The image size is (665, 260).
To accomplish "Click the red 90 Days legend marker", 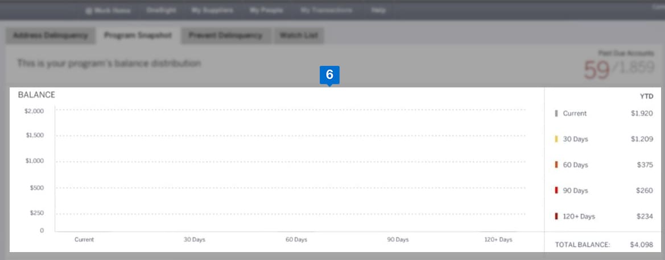I will coord(556,191).
